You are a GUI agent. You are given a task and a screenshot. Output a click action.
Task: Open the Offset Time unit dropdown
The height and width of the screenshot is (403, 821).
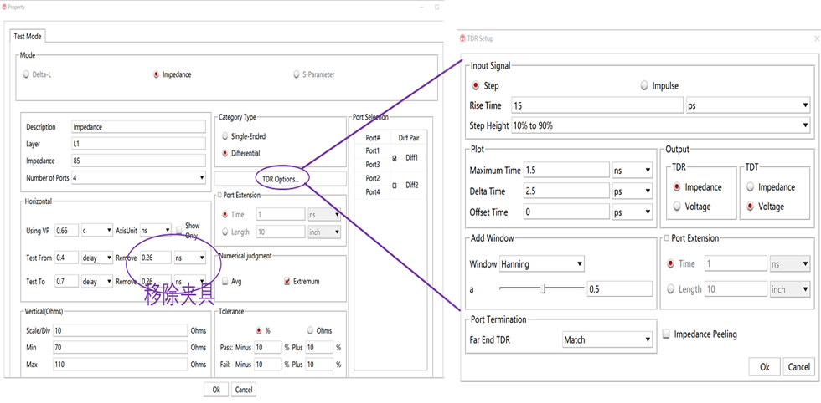click(633, 212)
